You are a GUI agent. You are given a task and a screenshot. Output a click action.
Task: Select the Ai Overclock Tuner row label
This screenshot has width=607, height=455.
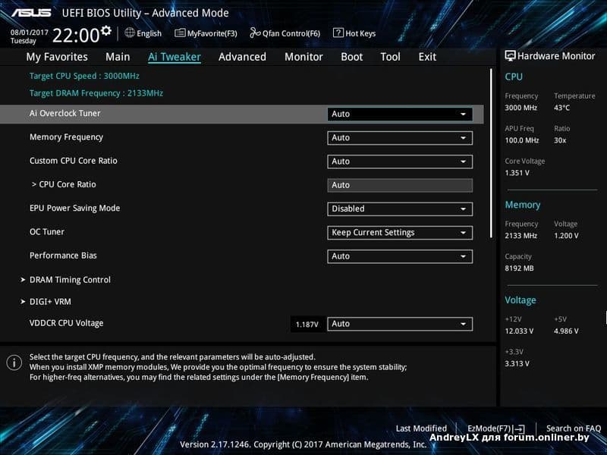point(65,113)
